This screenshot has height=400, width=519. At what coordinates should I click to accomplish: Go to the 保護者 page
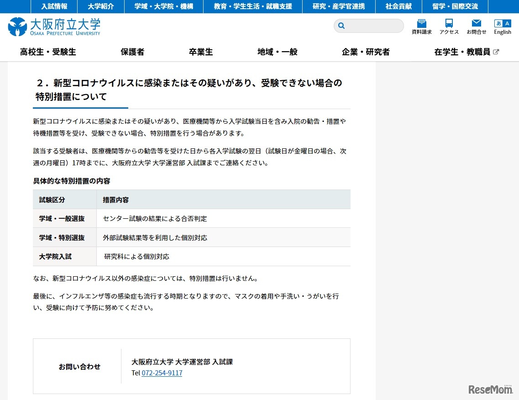click(132, 52)
